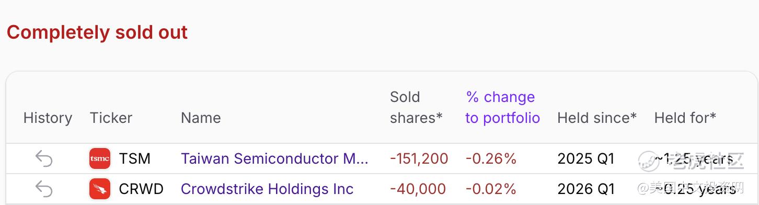Click the History column header

(x=48, y=118)
